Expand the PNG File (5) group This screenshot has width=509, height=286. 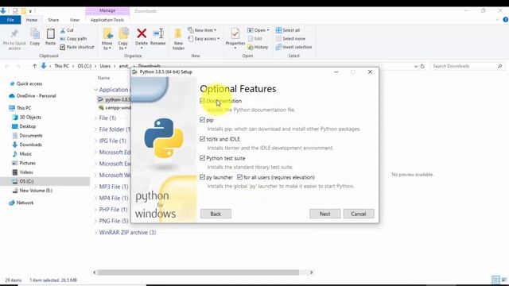pyautogui.click(x=95, y=221)
